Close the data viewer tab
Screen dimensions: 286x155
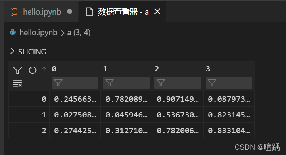tap(157, 11)
